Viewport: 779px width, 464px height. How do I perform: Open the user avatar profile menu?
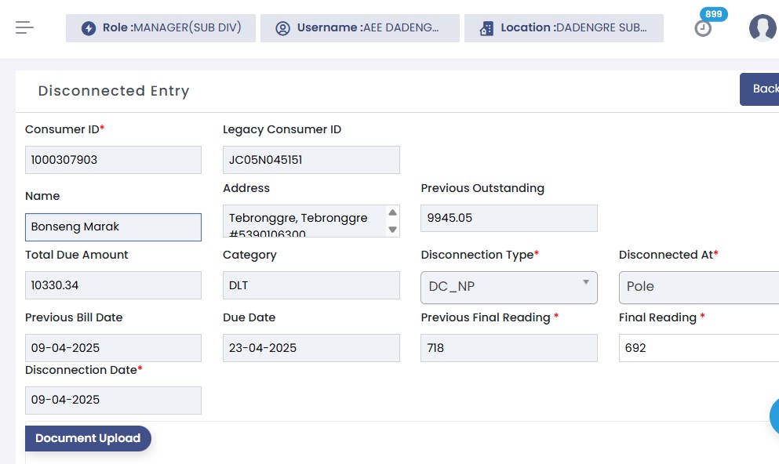point(762,28)
